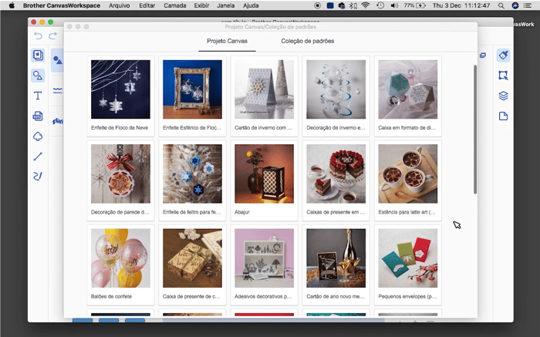Screen dimensions: 540x337
Task: Open the Exibir menu
Action: 201,5
